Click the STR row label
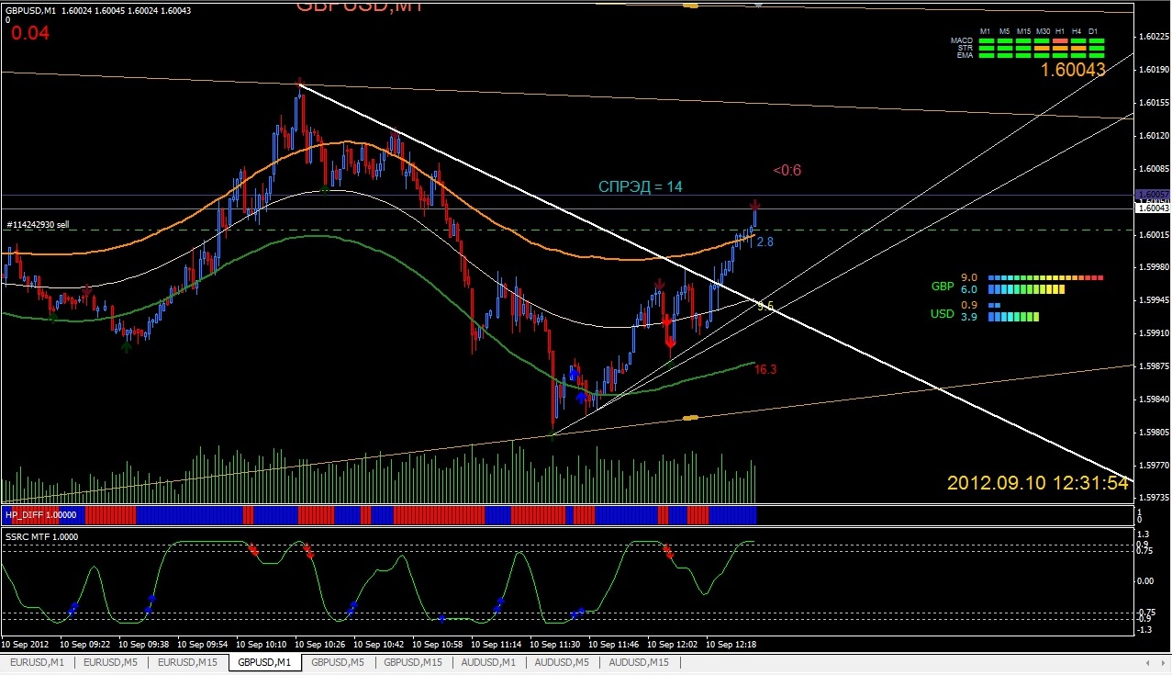 pos(966,48)
